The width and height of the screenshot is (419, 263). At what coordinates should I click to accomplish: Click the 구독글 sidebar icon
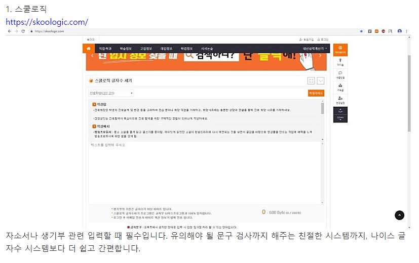[x=340, y=87]
